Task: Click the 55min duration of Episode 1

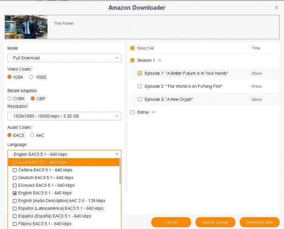Action: pos(257,73)
